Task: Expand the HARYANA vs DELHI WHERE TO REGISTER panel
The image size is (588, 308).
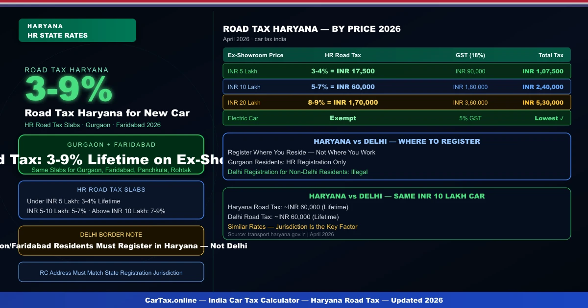Action: 397,141
